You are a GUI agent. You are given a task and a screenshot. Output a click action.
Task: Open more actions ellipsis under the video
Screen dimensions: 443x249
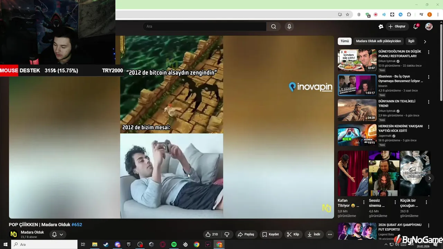330,234
